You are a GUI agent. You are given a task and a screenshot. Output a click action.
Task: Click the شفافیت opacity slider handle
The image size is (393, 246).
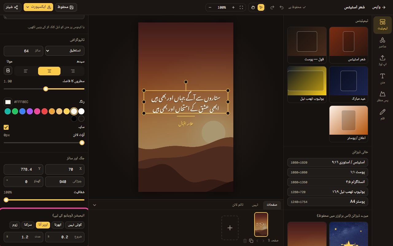coord(6,200)
